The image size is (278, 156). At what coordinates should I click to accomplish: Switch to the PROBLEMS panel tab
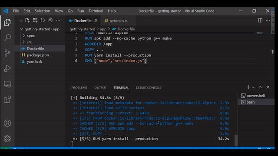pos(79,88)
